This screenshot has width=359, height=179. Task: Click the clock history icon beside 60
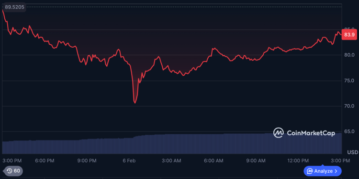[10, 171]
